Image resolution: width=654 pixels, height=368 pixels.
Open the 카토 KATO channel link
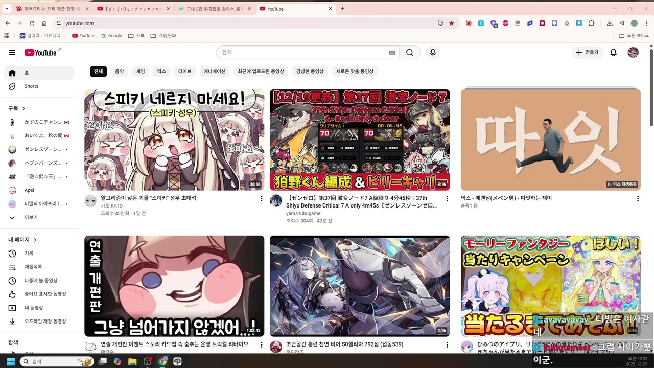[x=111, y=206]
